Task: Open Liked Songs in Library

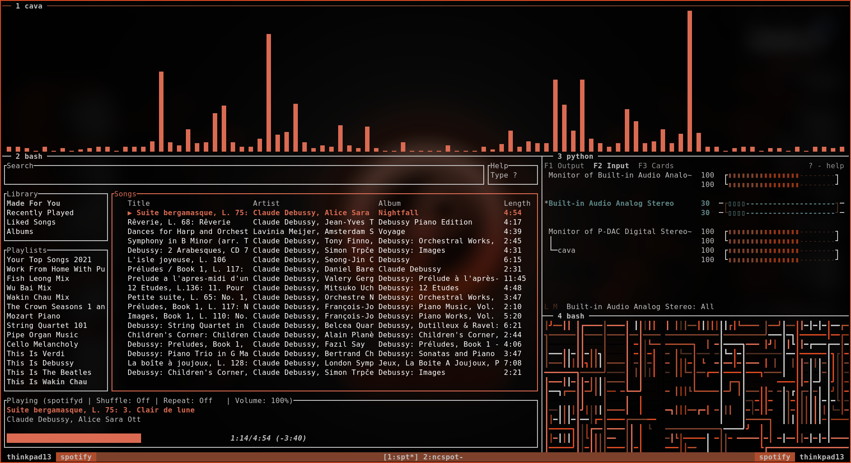Action: point(31,222)
